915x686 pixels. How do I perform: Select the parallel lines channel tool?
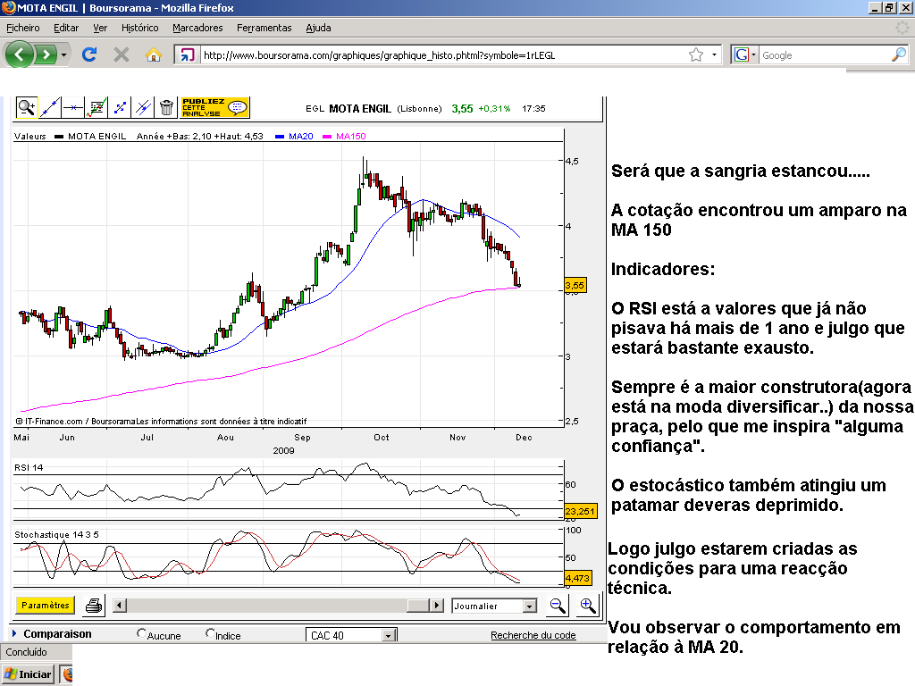coord(143,107)
